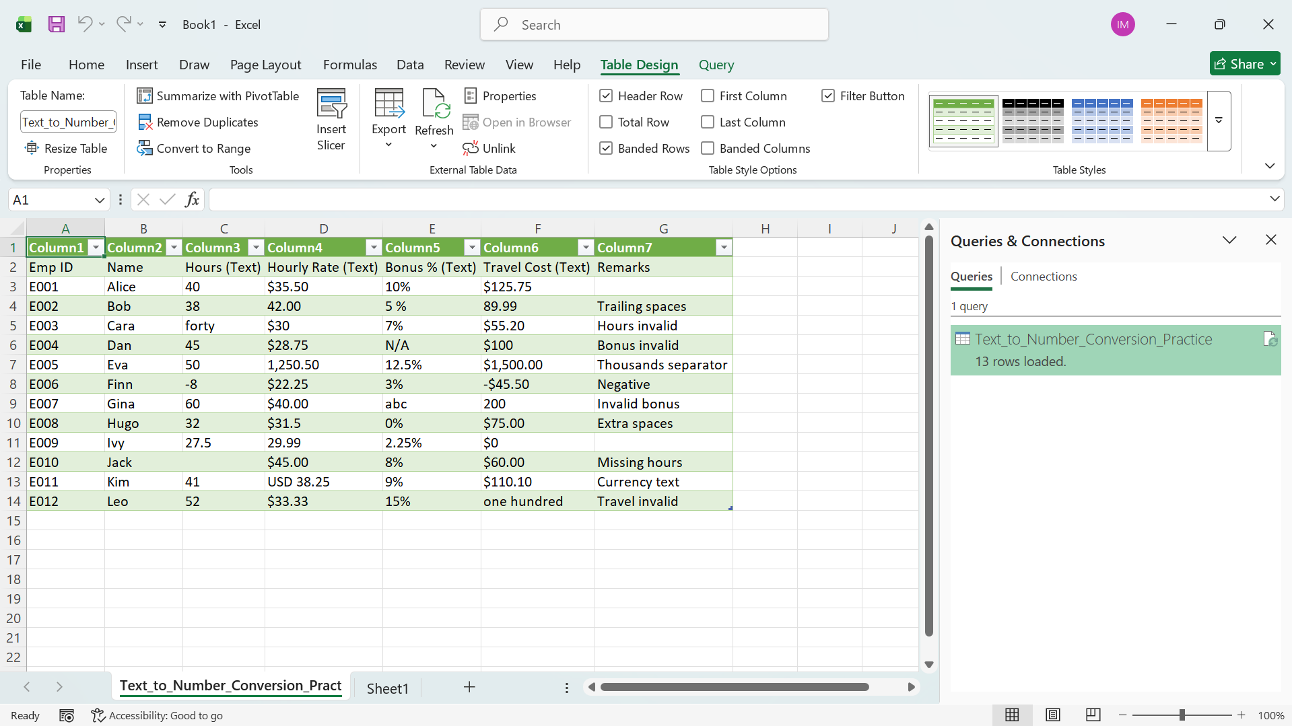This screenshot has height=726, width=1292.
Task: Collapse the ribbon with chevron
Action: pos(1270,166)
